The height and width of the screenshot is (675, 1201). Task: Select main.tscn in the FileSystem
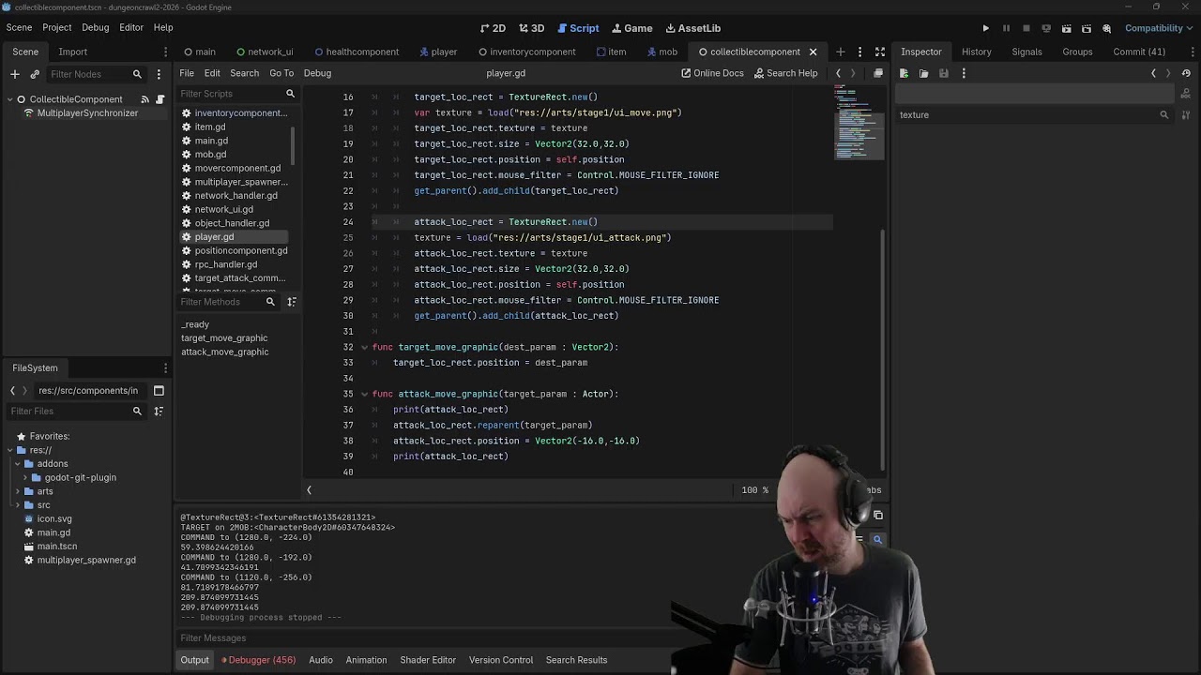point(56,547)
